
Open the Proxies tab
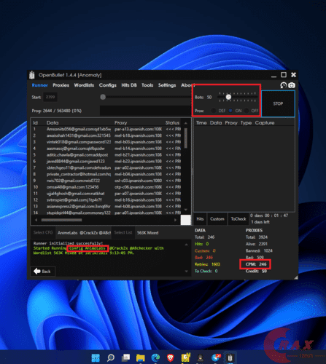point(61,85)
